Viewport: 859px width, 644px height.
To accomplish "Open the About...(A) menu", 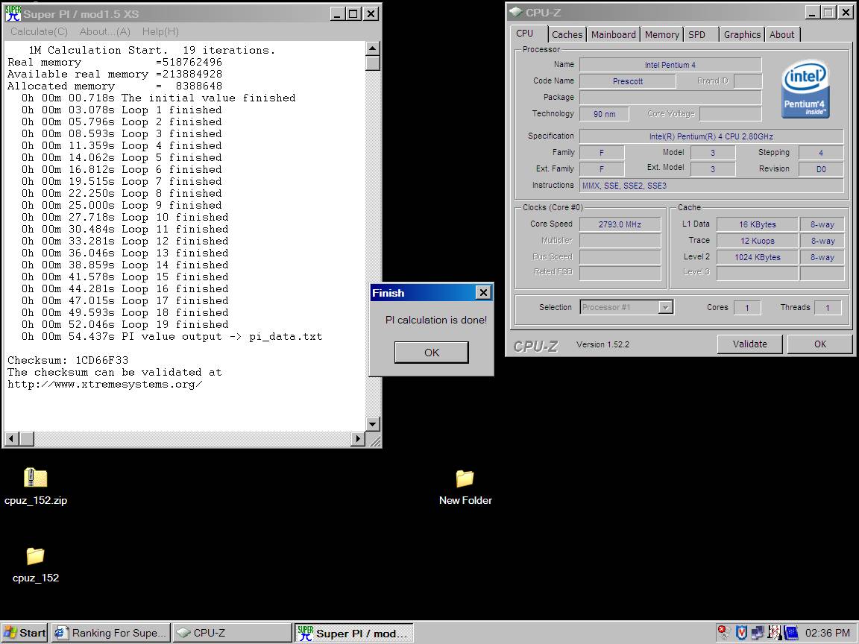I will coord(104,32).
